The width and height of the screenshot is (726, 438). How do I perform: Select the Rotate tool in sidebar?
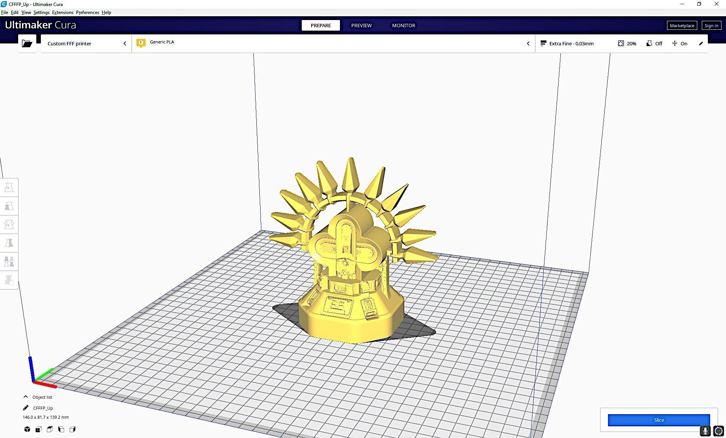(9, 224)
